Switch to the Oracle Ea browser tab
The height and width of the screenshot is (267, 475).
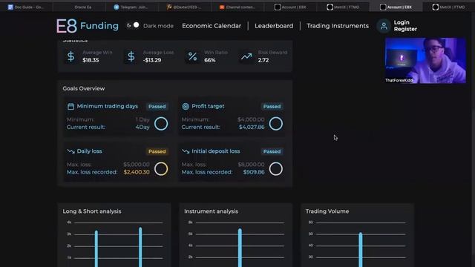pyautogui.click(x=79, y=7)
